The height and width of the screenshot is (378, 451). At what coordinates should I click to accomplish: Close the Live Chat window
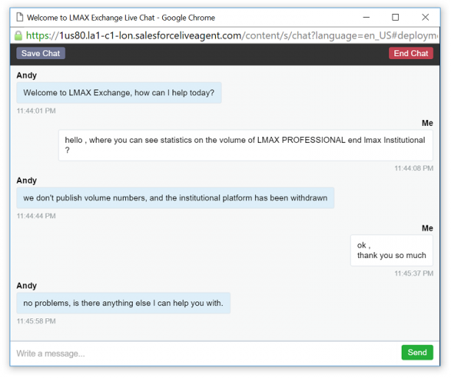tap(425, 17)
